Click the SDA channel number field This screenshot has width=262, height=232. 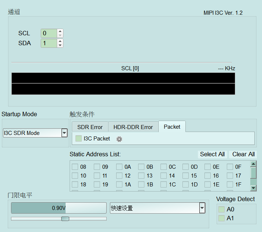tap(49, 43)
